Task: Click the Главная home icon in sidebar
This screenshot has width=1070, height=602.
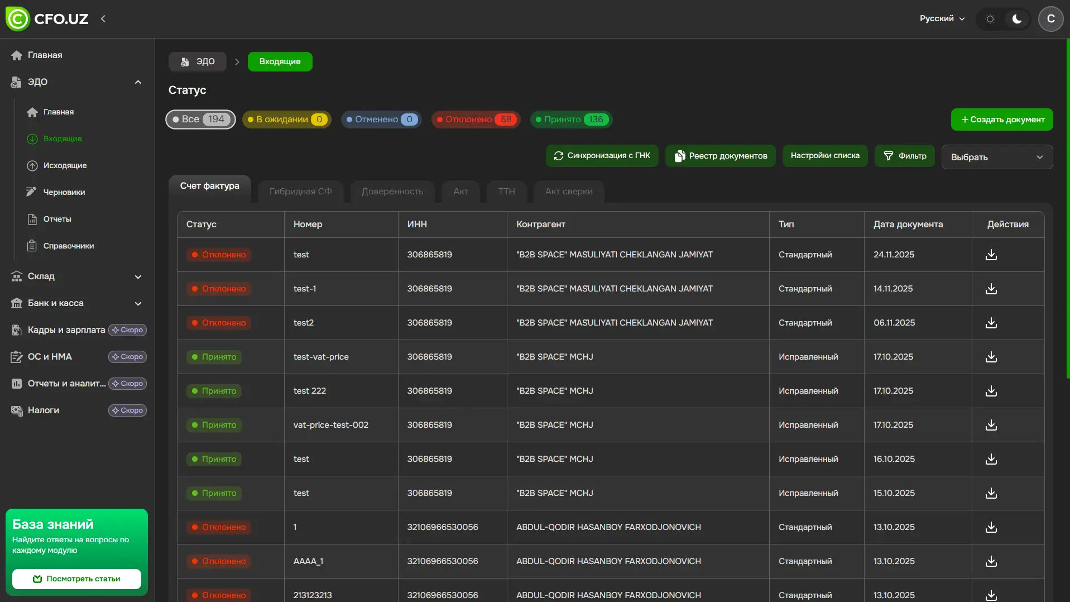Action: 17,55
